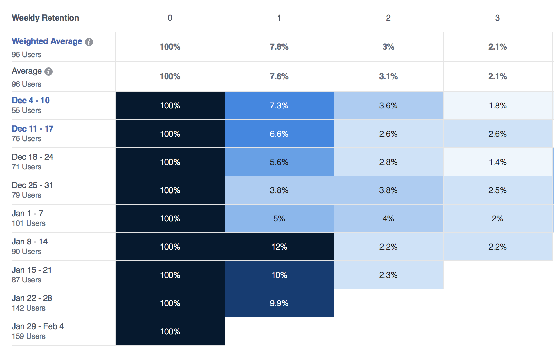Click the Weighted Average info icon
Viewport: 554px width, 354px height.
click(89, 42)
